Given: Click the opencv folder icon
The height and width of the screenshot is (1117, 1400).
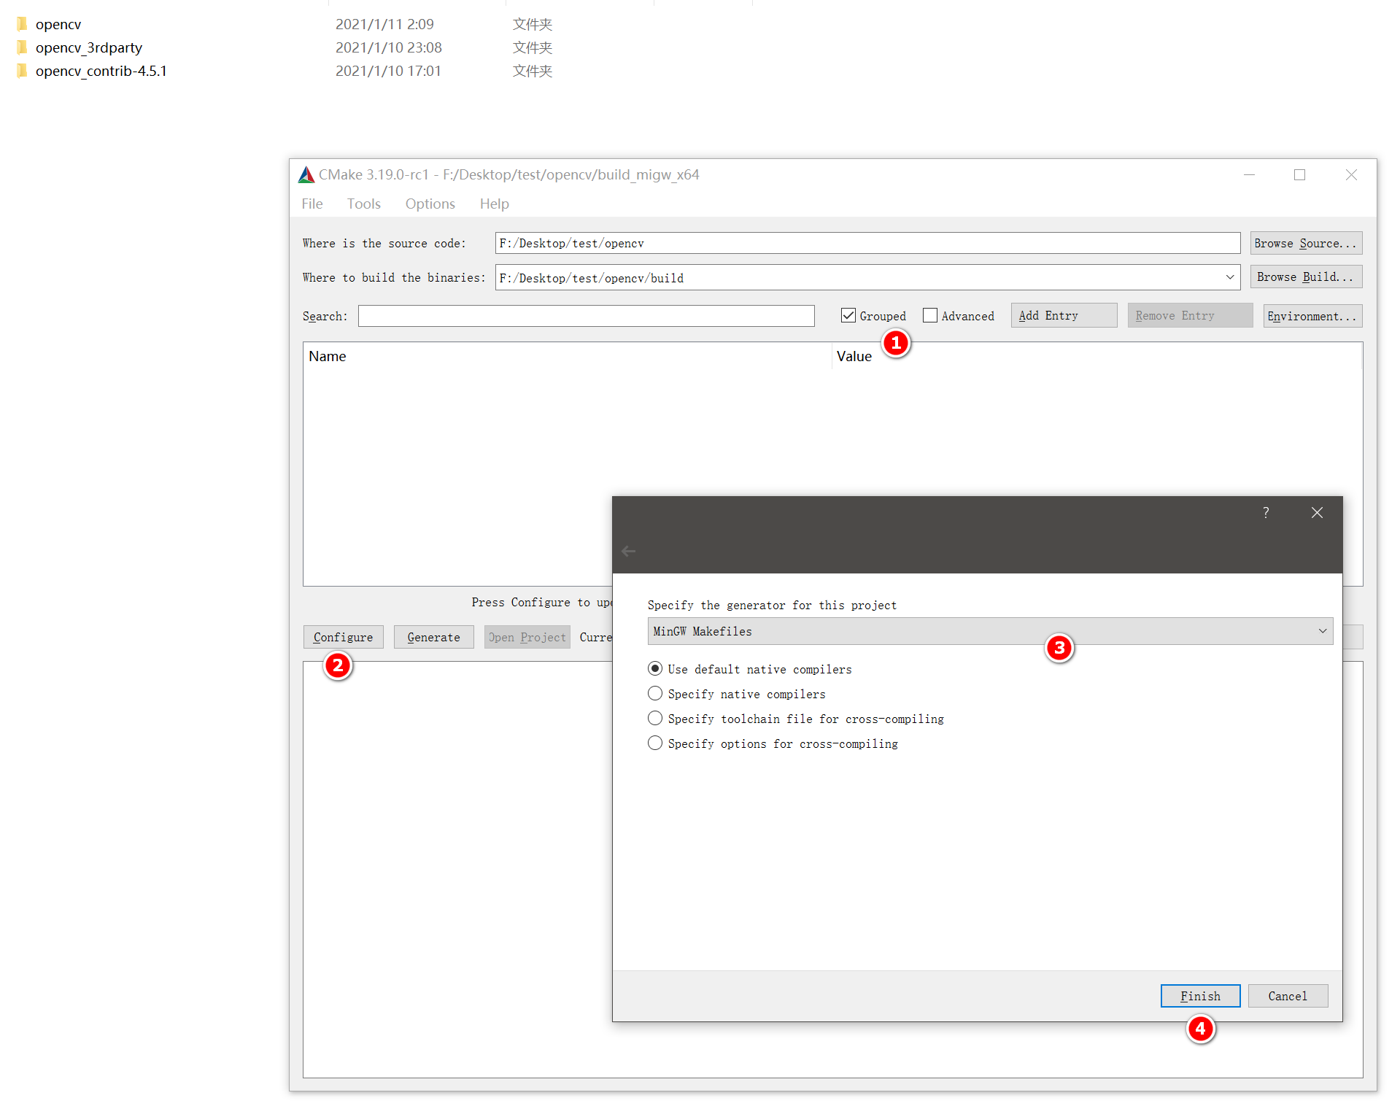Looking at the screenshot, I should click(x=23, y=24).
